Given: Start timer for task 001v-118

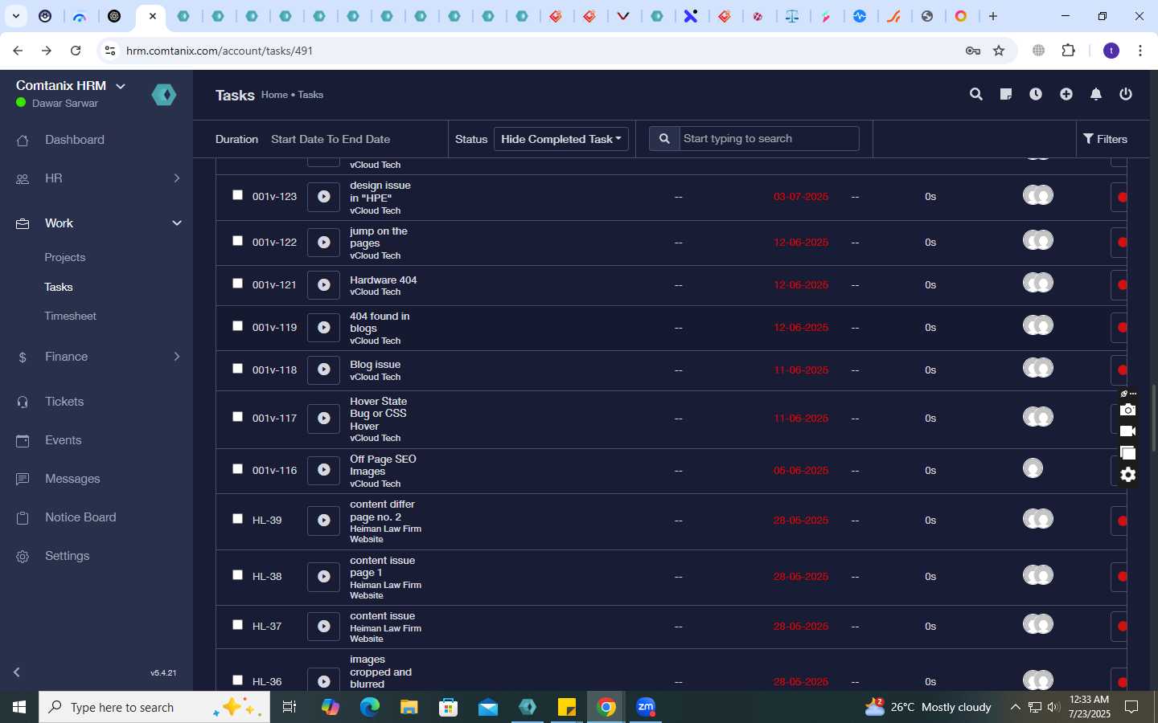Looking at the screenshot, I should coord(324,370).
